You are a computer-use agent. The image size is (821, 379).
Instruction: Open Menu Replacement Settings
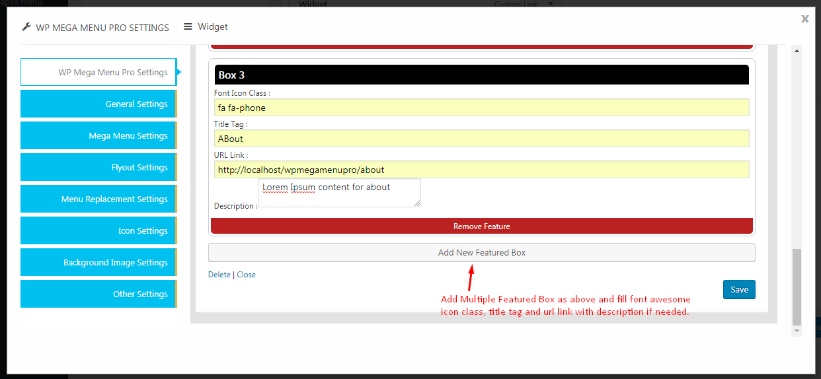click(98, 199)
